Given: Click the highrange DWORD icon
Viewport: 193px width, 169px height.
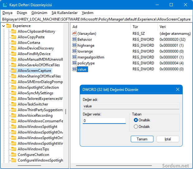Looking at the screenshot, I should click(x=74, y=45).
